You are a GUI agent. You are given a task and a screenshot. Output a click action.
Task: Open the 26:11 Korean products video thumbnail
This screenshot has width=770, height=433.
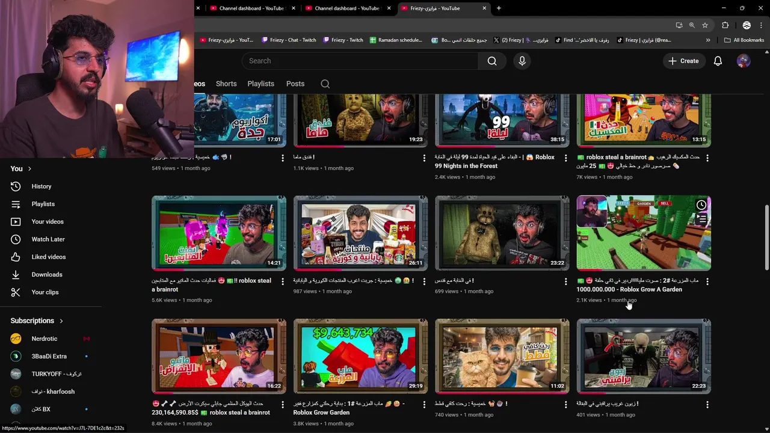[x=360, y=233]
